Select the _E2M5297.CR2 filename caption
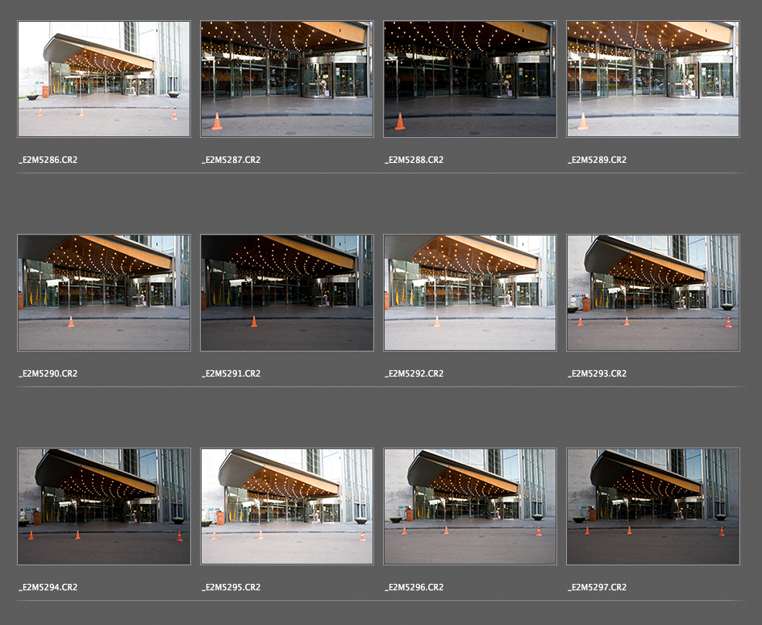Viewport: 762px width, 625px height. click(597, 588)
